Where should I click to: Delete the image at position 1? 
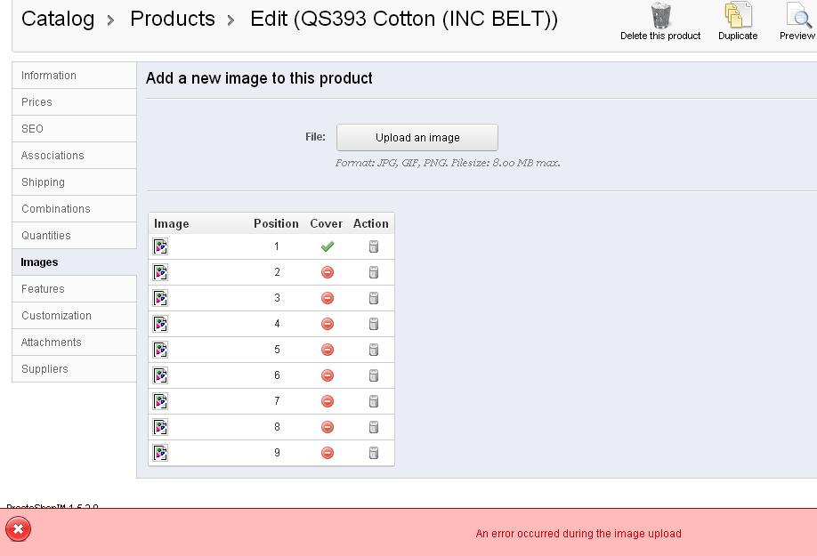374,246
